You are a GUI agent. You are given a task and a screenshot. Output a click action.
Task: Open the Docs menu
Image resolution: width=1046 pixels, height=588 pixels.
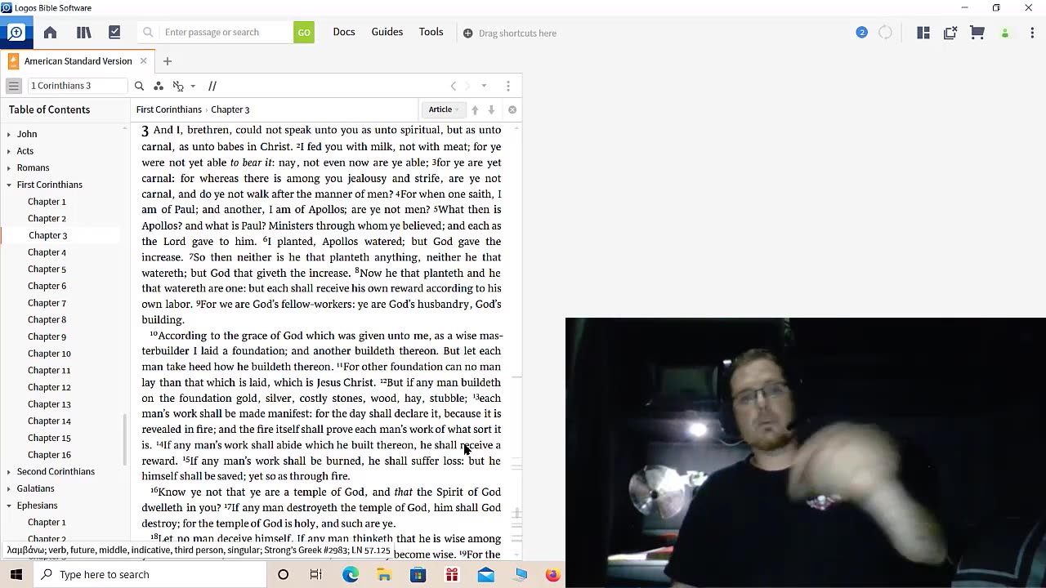pos(344,32)
